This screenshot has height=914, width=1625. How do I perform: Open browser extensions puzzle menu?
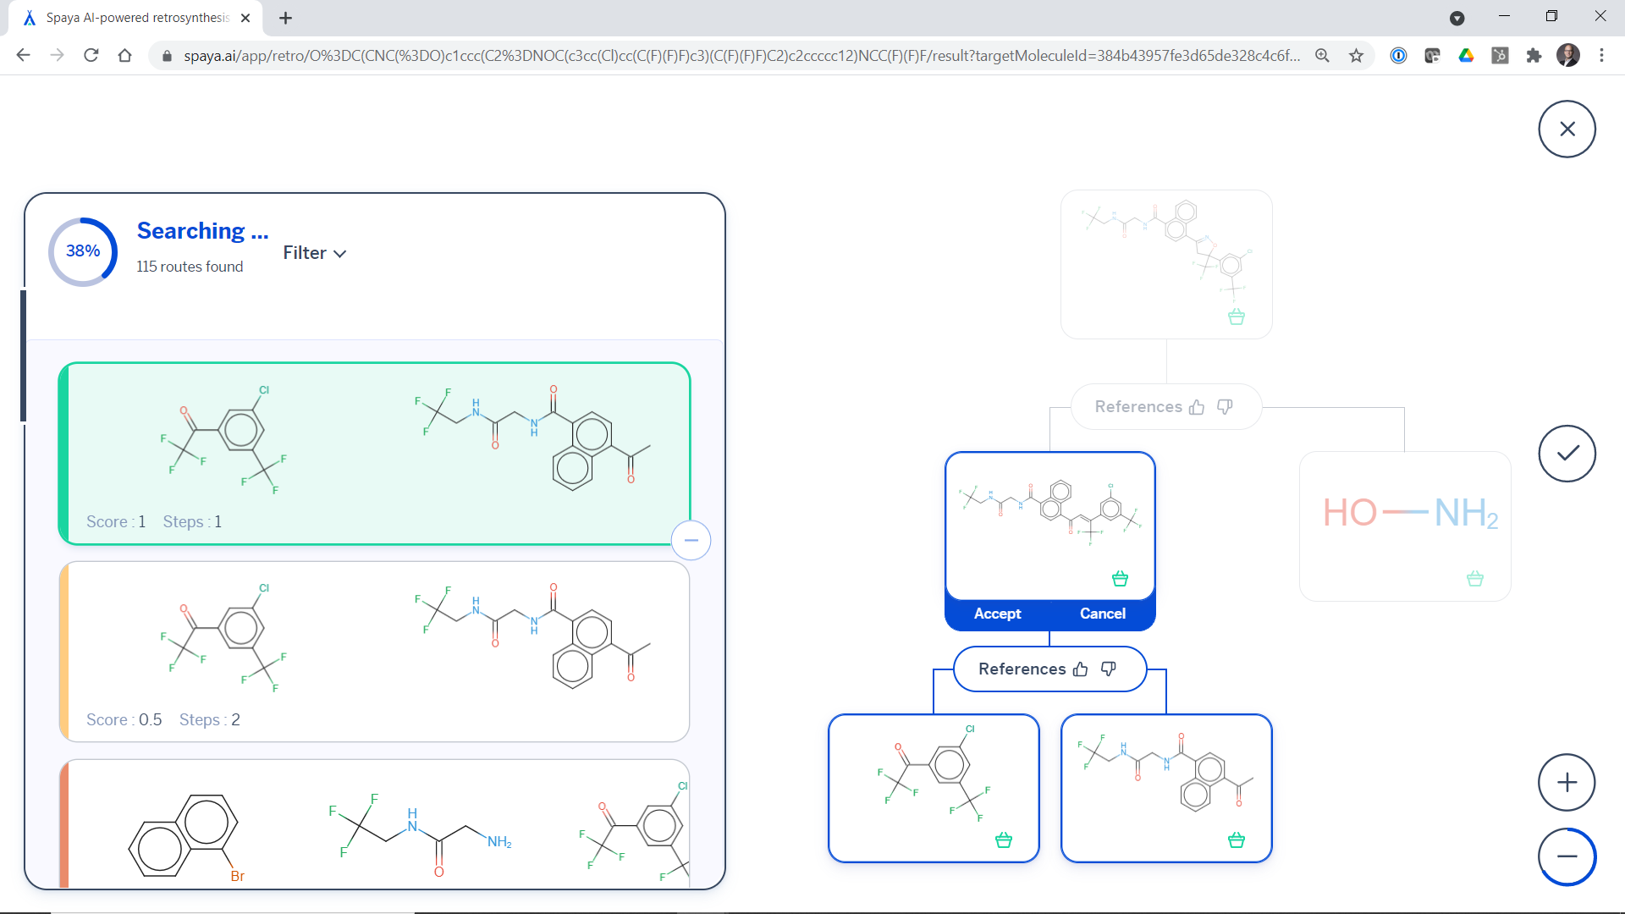(1534, 56)
